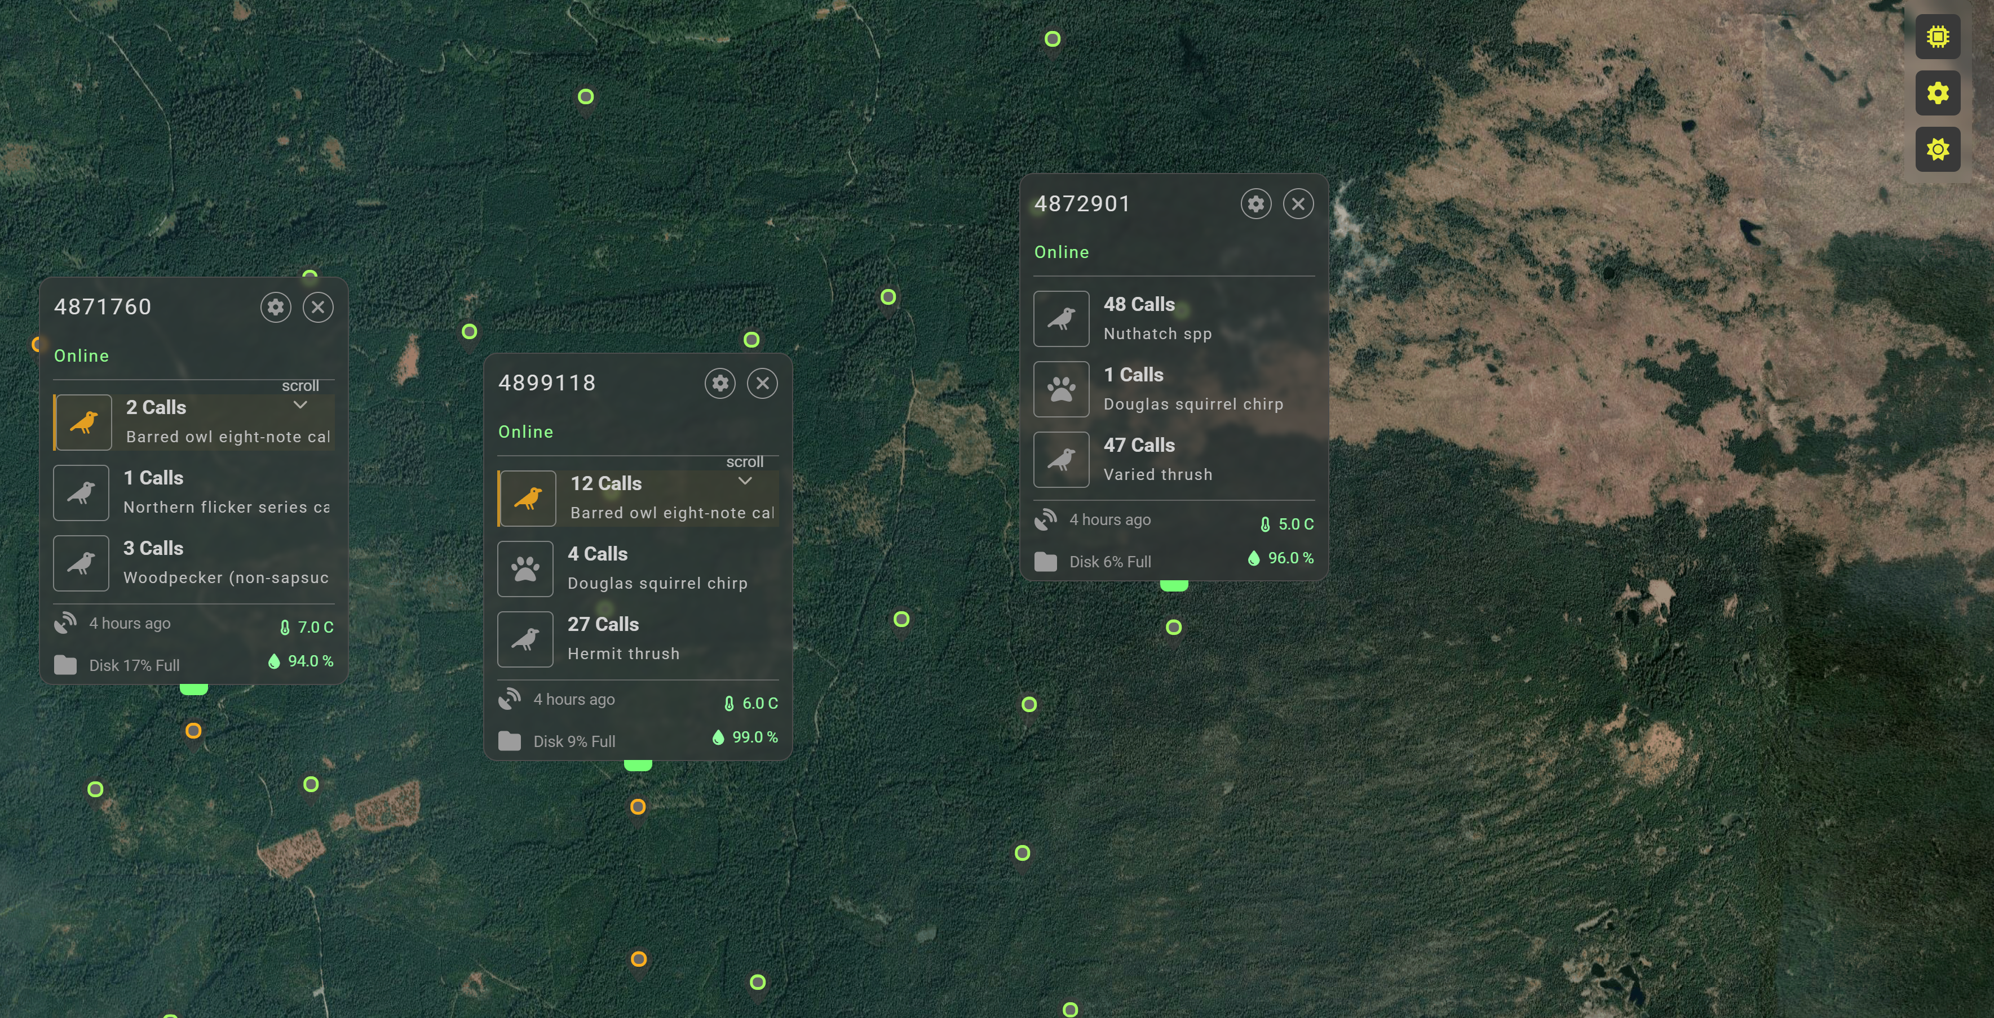Click disk folder icon in 4899118 card
The image size is (1994, 1018).
(x=509, y=740)
